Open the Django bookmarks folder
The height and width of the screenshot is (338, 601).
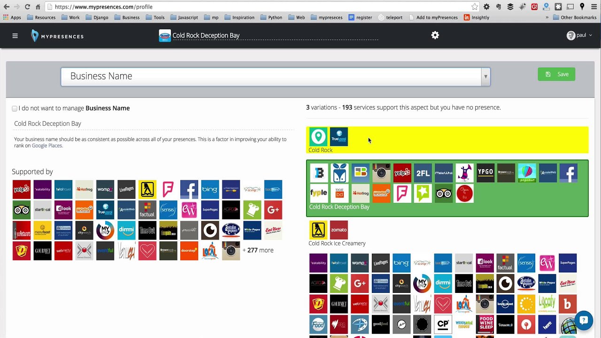coord(97,17)
